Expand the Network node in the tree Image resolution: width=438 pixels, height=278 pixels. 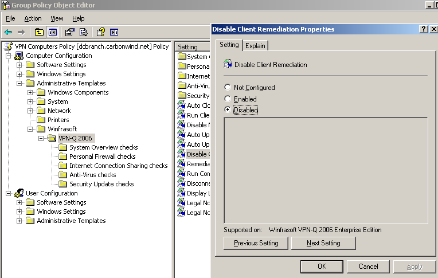30,111
